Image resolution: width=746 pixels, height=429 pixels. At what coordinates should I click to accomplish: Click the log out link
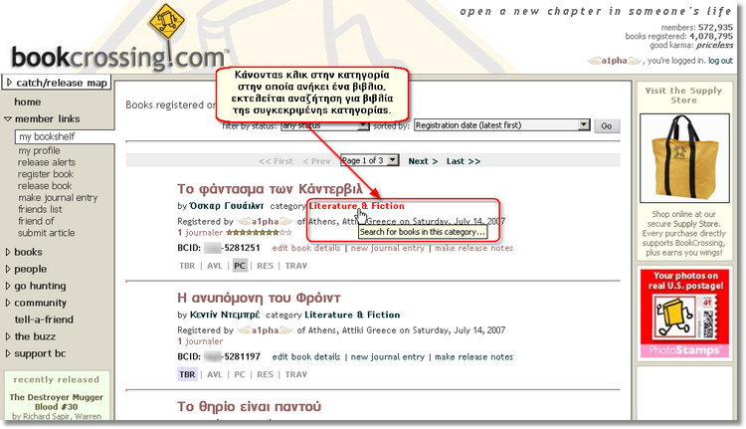coord(720,61)
